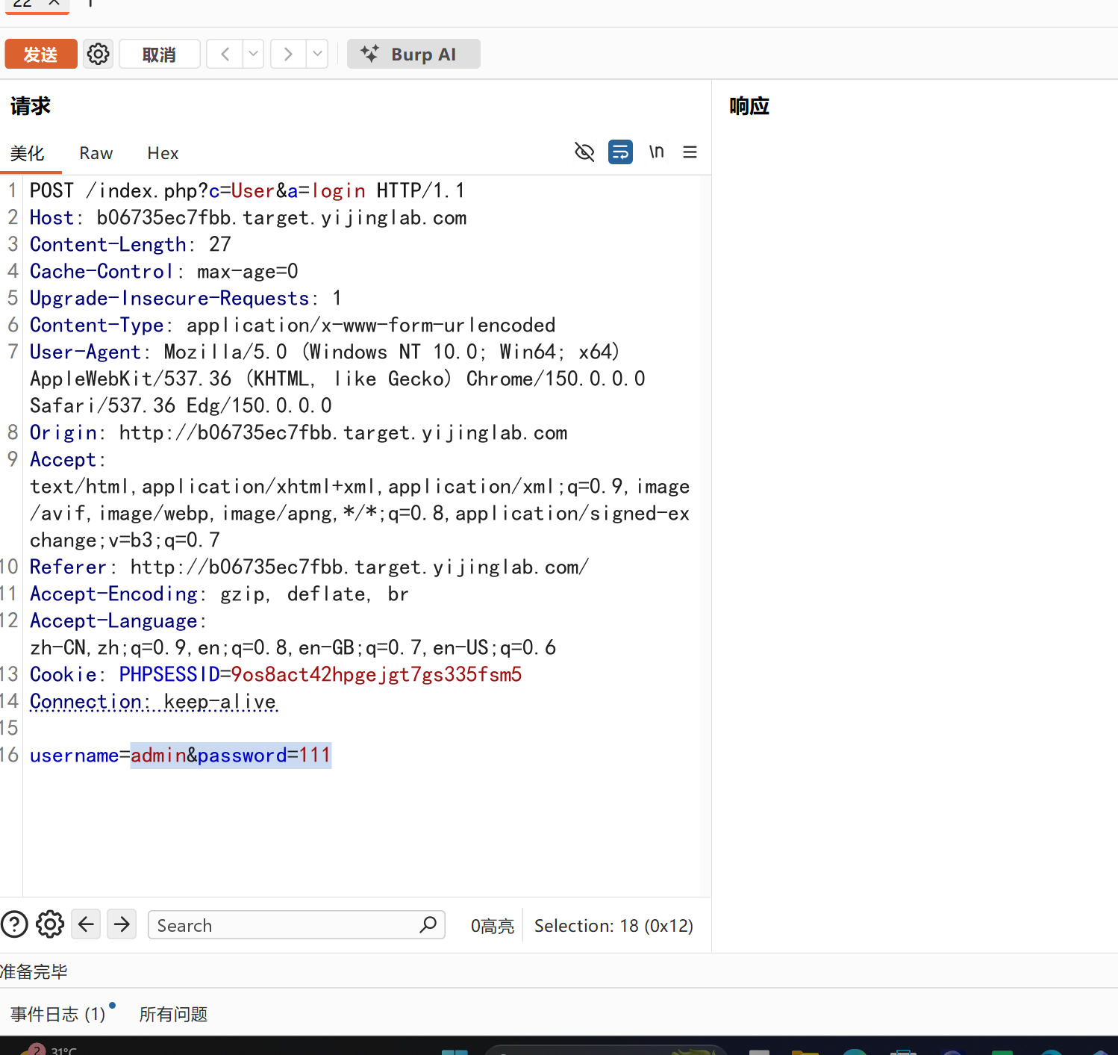This screenshot has height=1055, width=1118.
Task: Toggle line wrap in request editor
Action: 620,152
